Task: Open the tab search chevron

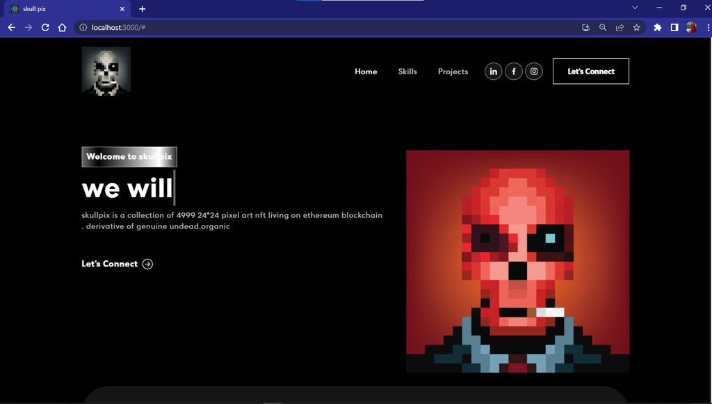Action: pos(635,8)
